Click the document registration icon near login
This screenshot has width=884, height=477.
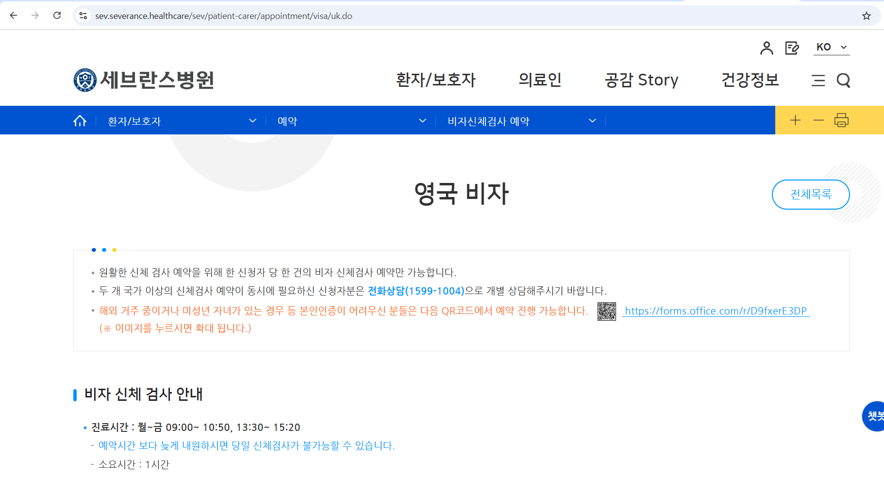792,47
